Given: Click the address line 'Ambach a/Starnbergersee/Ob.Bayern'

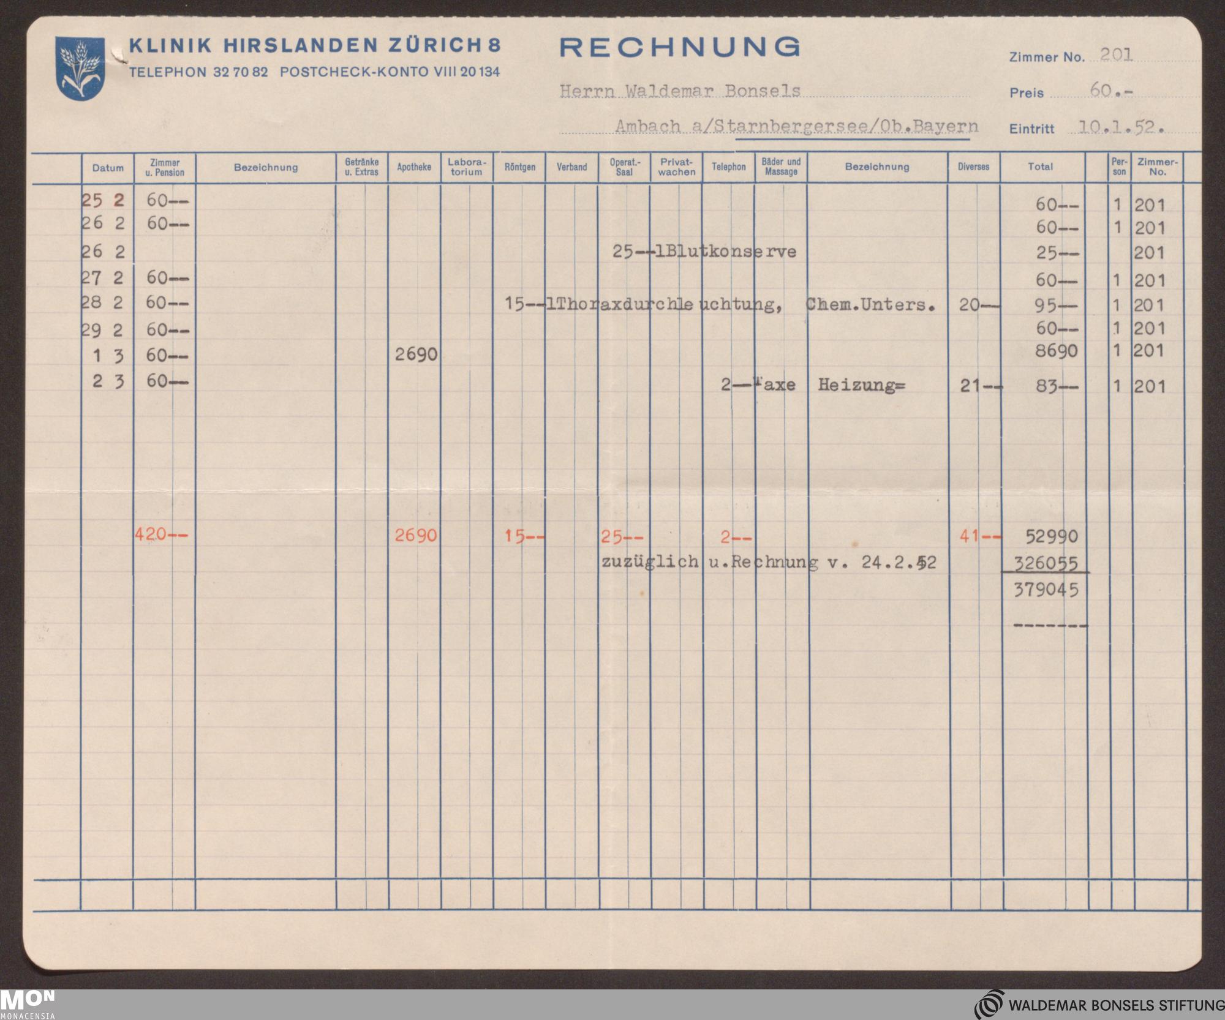Looking at the screenshot, I should pos(796,126).
